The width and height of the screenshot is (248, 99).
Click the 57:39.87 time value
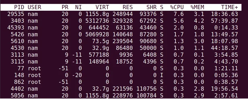[x=225, y=21]
